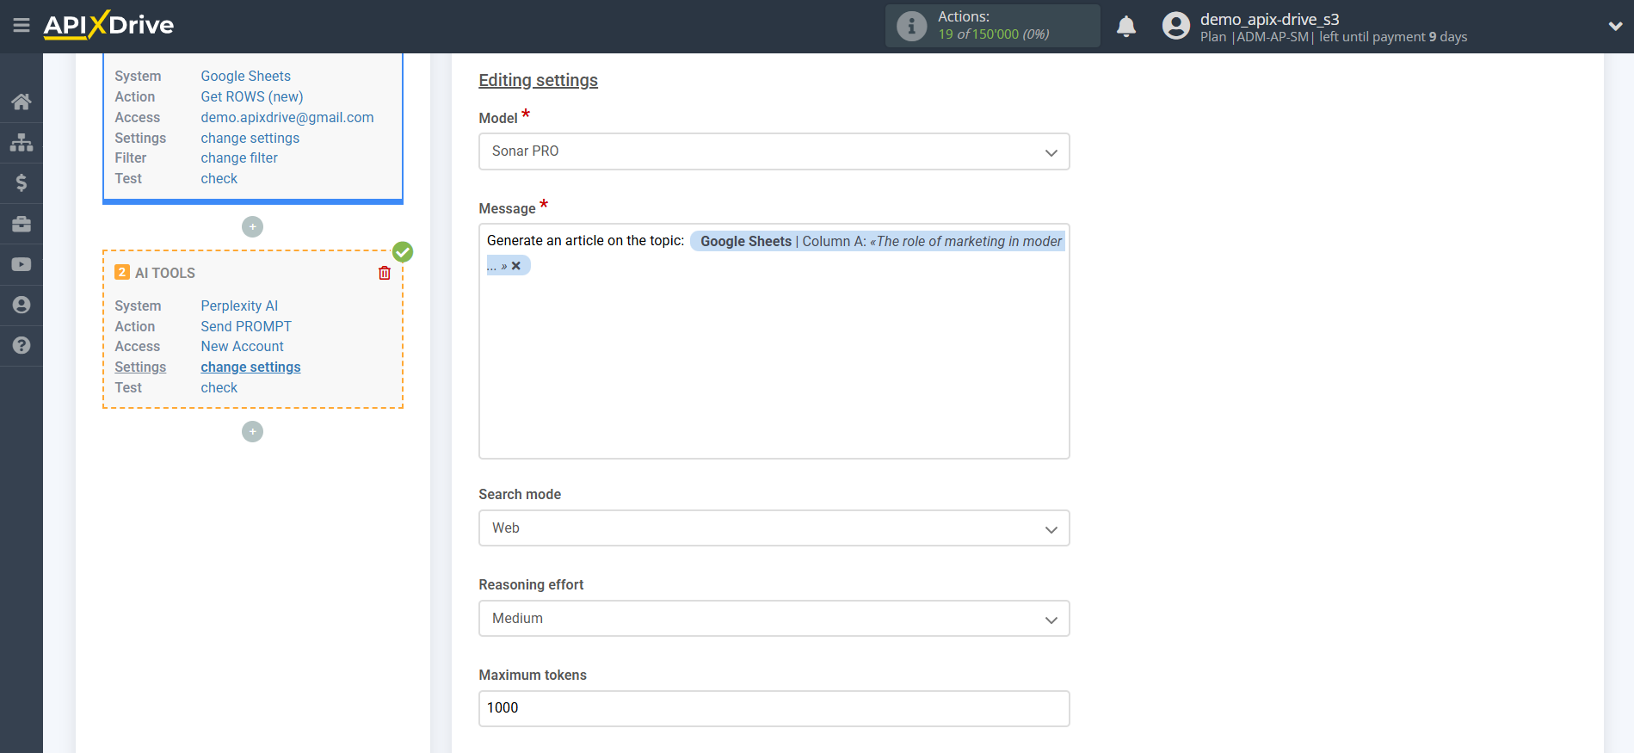Open the Reasoning effort dropdown
Image resolution: width=1634 pixels, height=753 pixels.
(774, 619)
